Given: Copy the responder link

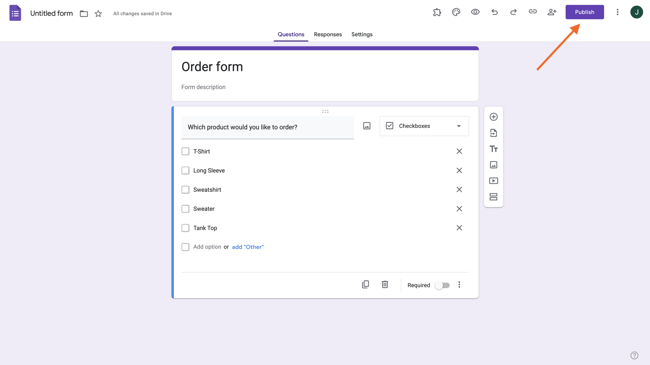Looking at the screenshot, I should tap(533, 12).
